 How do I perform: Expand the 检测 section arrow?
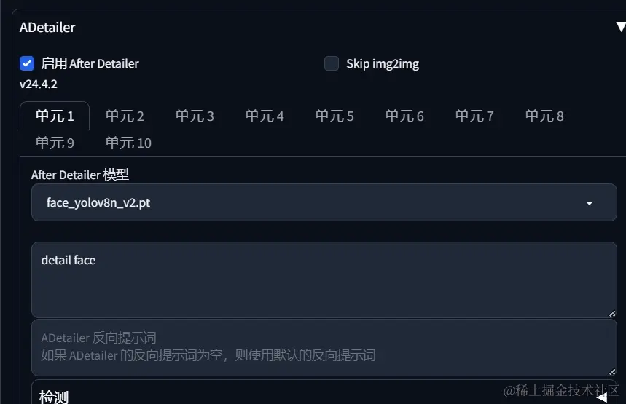[x=602, y=397]
